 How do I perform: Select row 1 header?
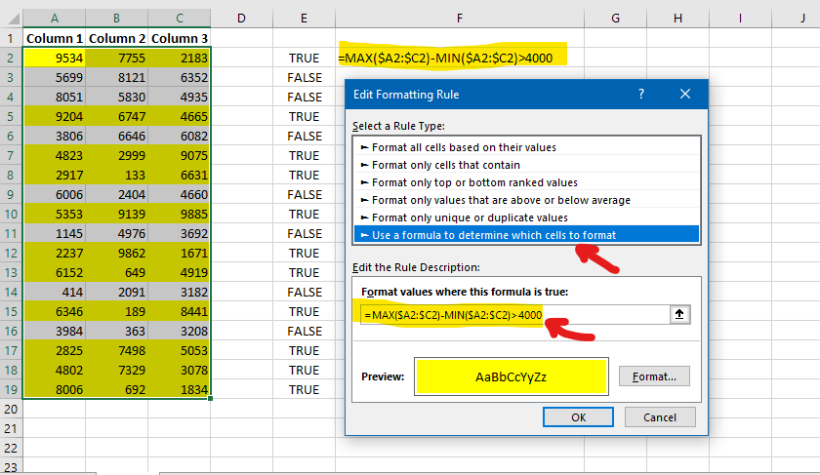[x=11, y=38]
